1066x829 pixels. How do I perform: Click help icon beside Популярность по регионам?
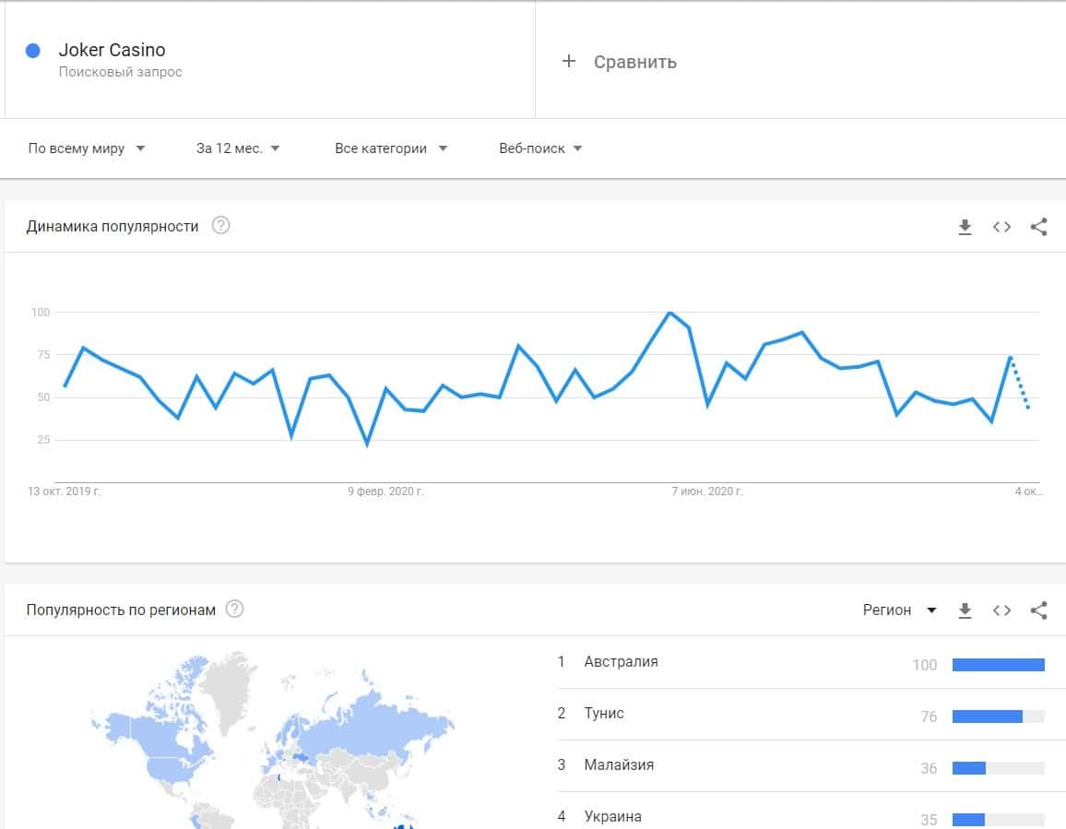[x=235, y=610]
